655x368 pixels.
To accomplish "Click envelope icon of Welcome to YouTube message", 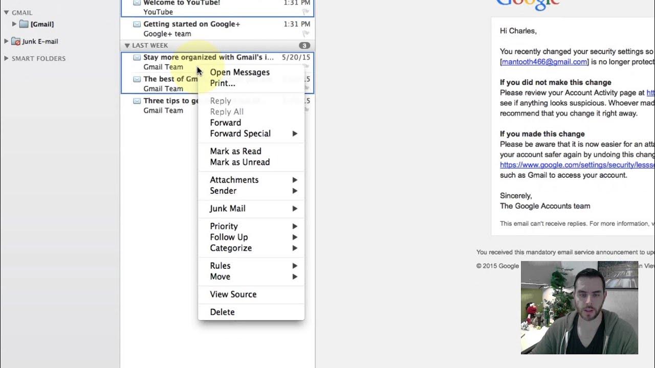I will pos(137,3).
